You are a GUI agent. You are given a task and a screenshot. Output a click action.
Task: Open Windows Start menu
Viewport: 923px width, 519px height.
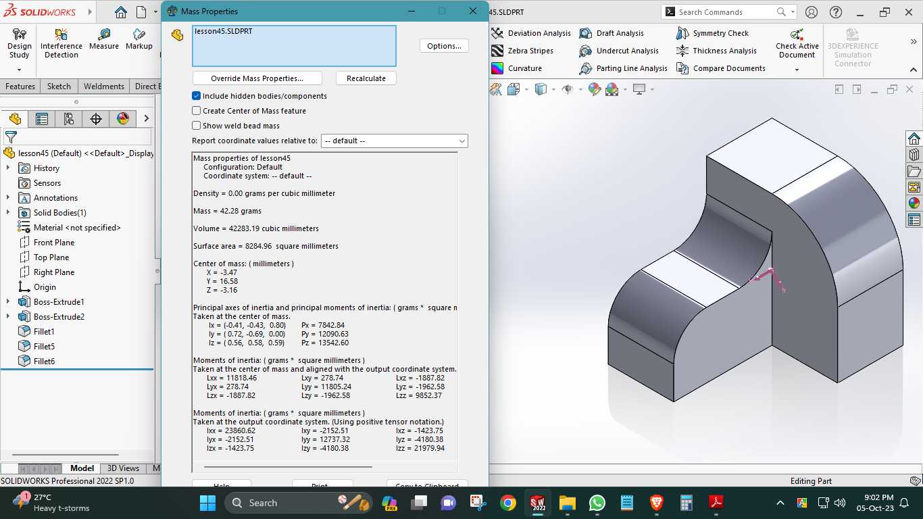207,503
